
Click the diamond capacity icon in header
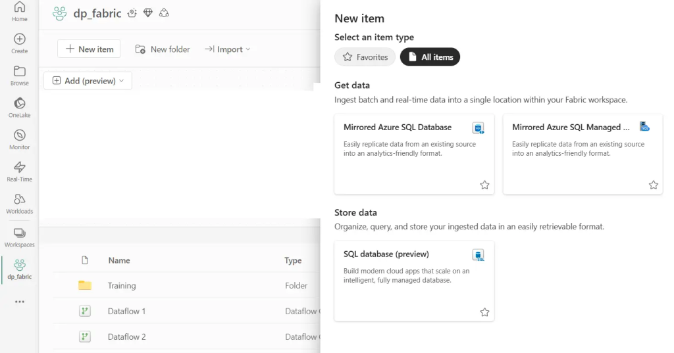point(148,13)
